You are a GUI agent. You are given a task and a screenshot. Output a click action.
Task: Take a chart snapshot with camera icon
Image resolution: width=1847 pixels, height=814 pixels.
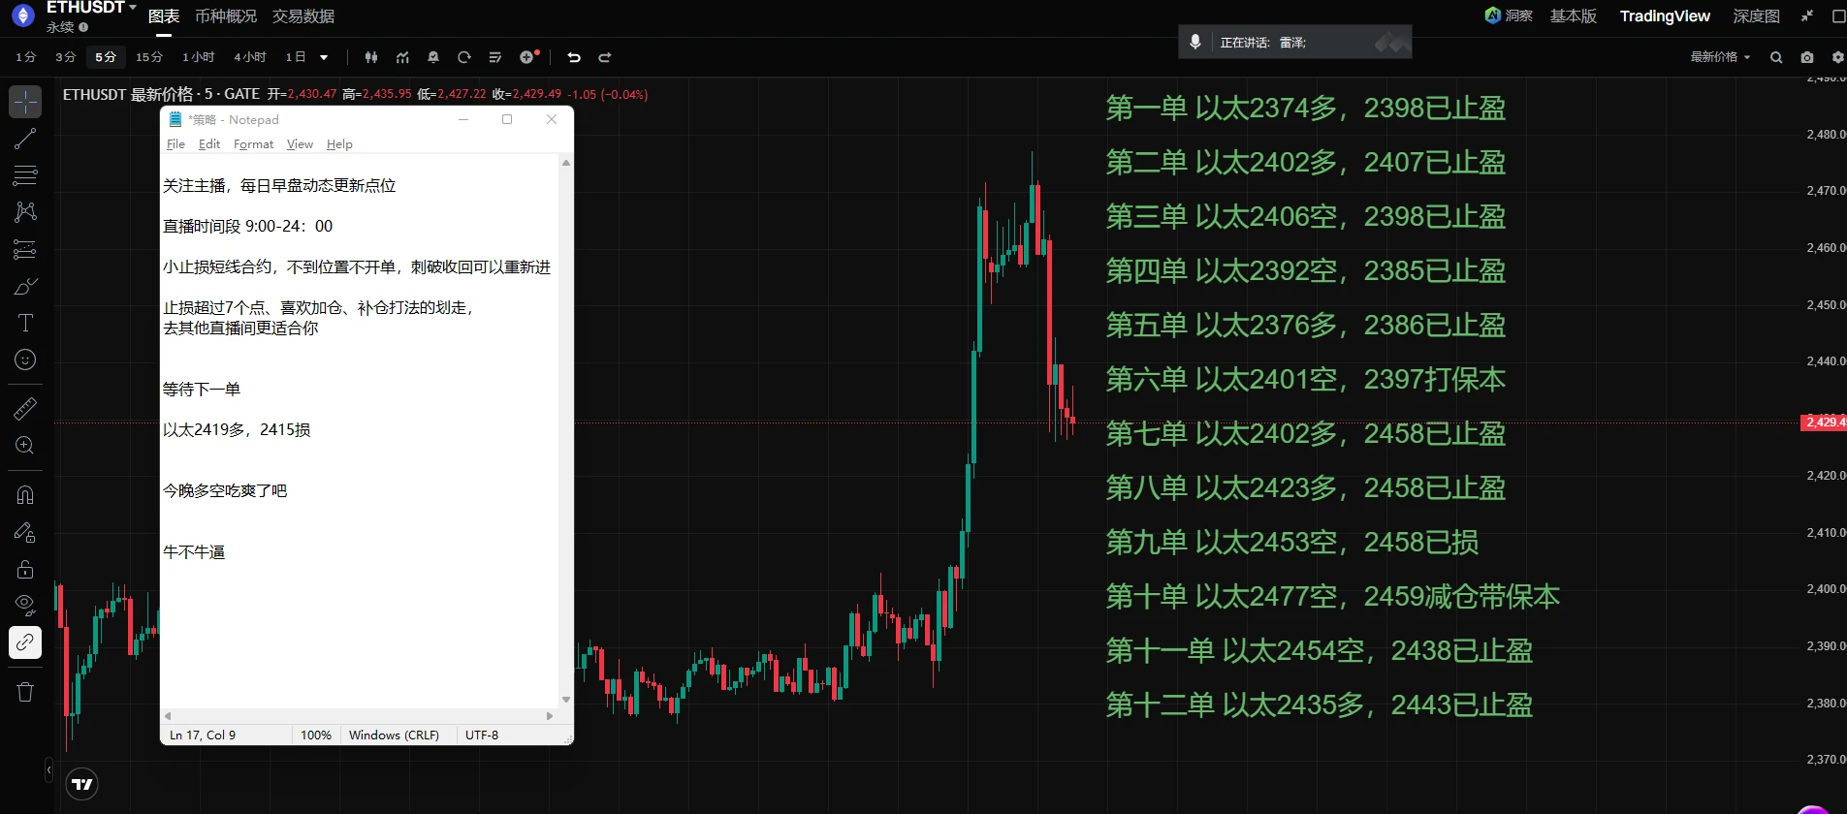(1807, 57)
